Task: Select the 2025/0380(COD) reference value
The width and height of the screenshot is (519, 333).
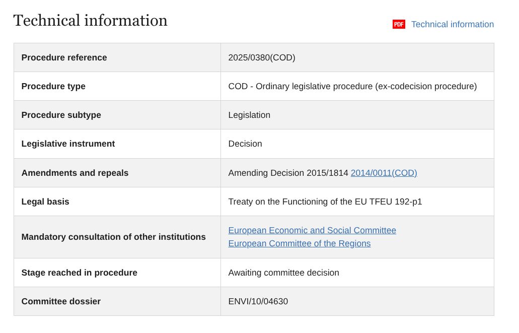Action: point(262,57)
